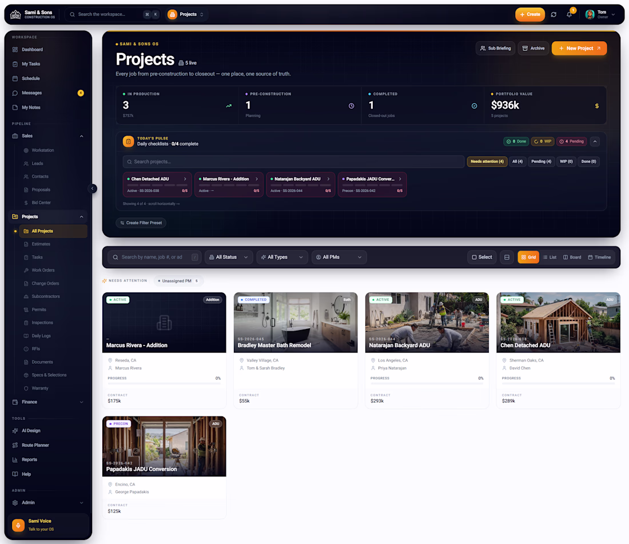Click Today's Pulse checklist icon
The image size is (629, 544).
click(128, 141)
